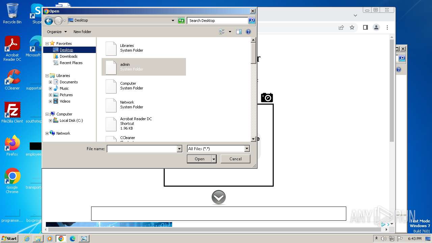This screenshot has width=432, height=243.
Task: Expand the Music library node
Action: pos(51,88)
